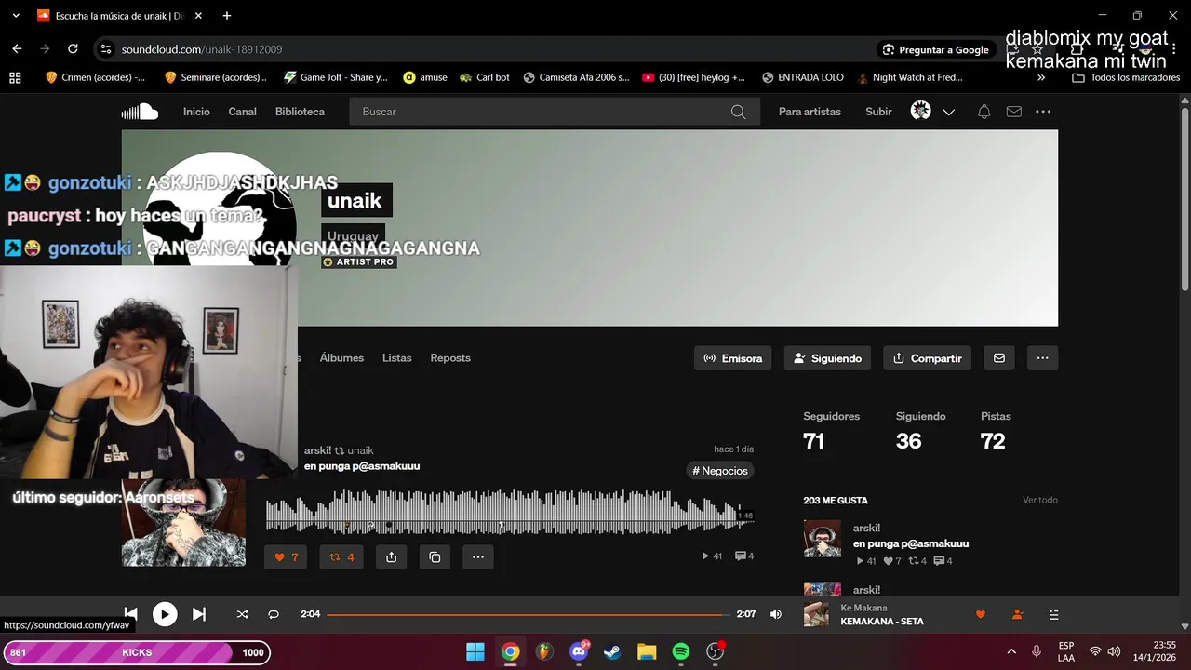This screenshot has width=1191, height=670.
Task: Play the current track in player bar
Action: click(x=165, y=614)
